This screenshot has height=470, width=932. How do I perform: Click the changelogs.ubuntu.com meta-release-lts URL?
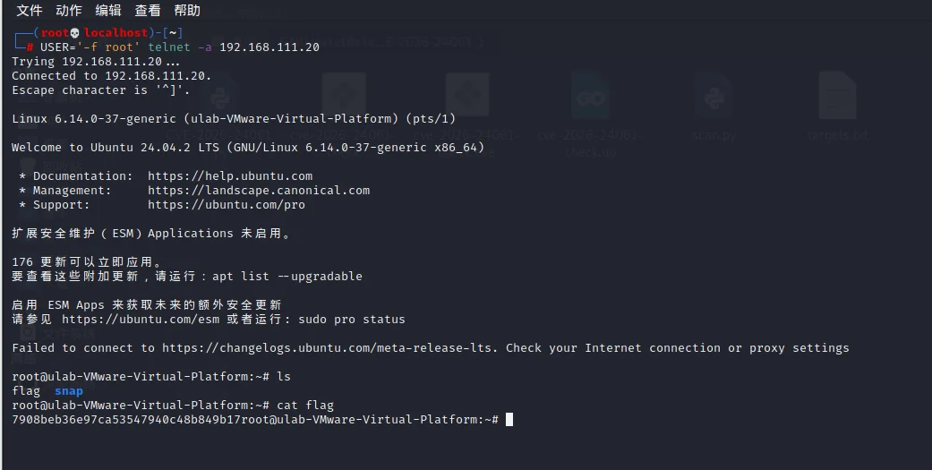329,347
